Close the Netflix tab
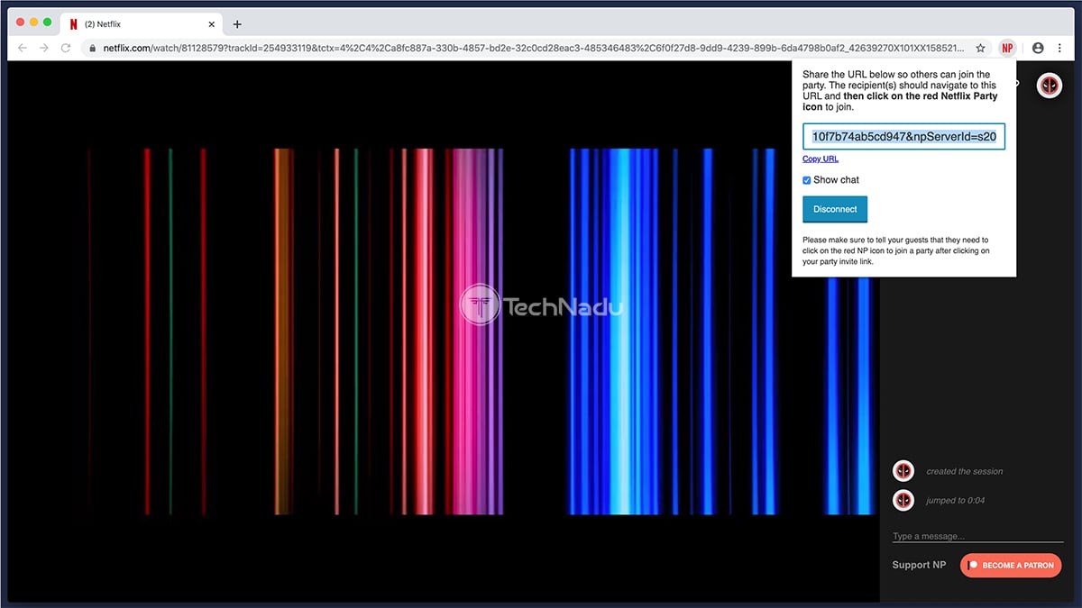 (210, 24)
